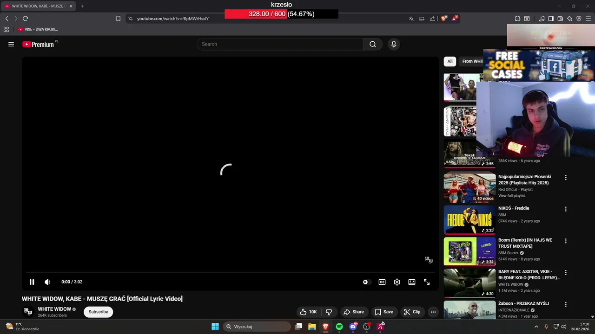Open player settings gear
Screen dimensions: 595x334
[x=397, y=282]
